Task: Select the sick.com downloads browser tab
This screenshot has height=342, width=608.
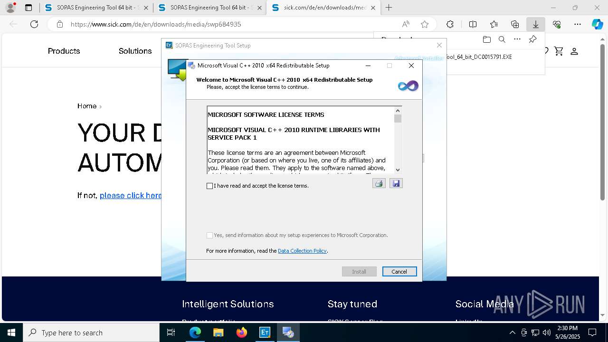Action: coord(323,8)
